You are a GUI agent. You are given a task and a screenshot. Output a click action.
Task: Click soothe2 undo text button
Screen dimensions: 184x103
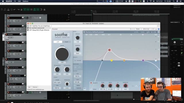(136, 32)
